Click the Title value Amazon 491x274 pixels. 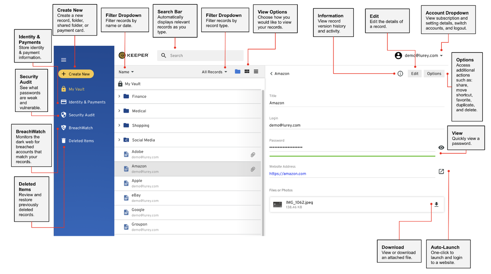[x=277, y=103]
